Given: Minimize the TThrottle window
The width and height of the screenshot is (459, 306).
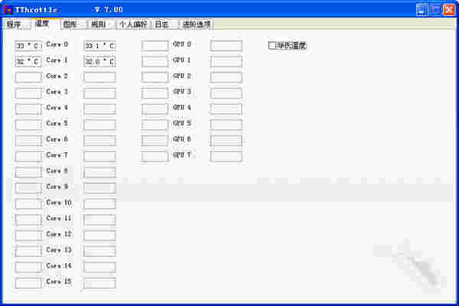Looking at the screenshot, I should (422, 10).
